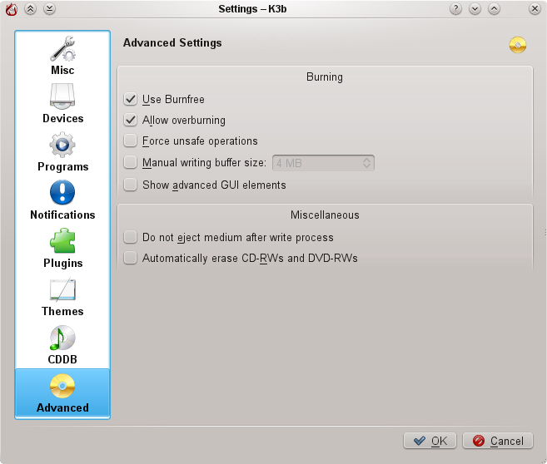Uncheck Allow overburning

[130, 121]
